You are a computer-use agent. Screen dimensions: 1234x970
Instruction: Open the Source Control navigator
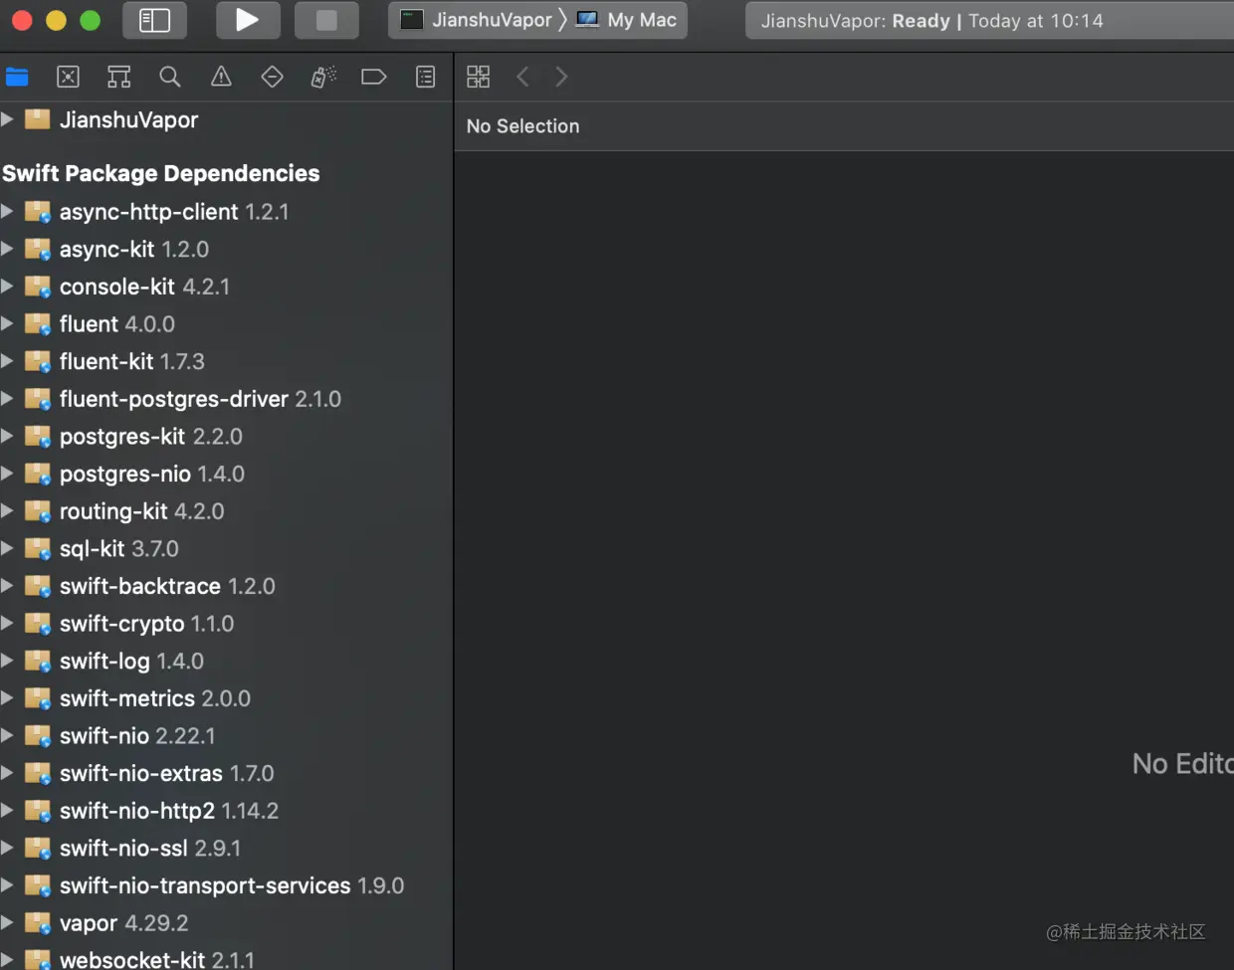click(68, 77)
